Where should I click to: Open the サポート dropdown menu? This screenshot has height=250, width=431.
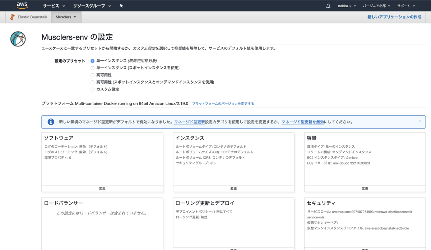[x=406, y=6]
